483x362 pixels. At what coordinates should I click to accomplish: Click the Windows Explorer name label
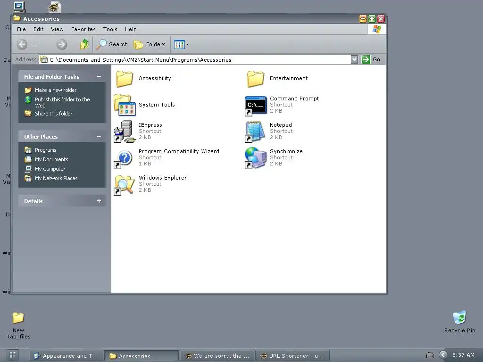(x=163, y=178)
